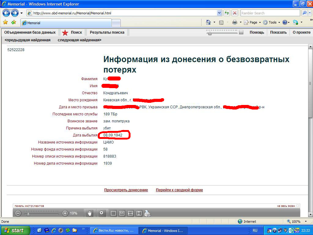Open 'О проекте' menu item
This screenshot has height=235, width=313.
pyautogui.click(x=301, y=32)
